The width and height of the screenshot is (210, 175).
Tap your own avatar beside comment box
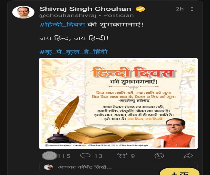(48, 167)
